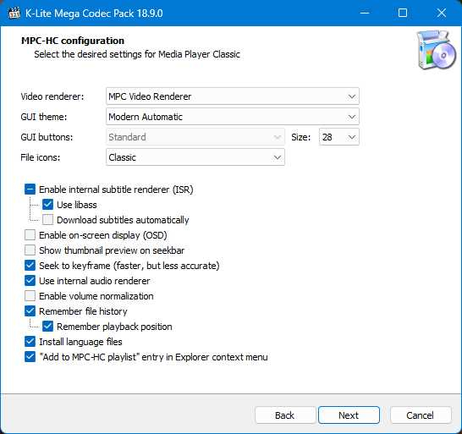Click the codec pack disc box icon
The image size is (462, 434).
pos(437,50)
